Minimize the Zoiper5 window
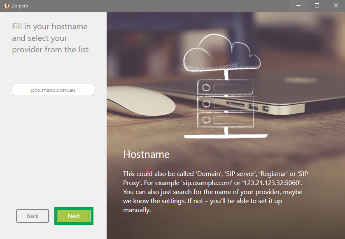The width and height of the screenshot is (345, 239). (298, 5)
